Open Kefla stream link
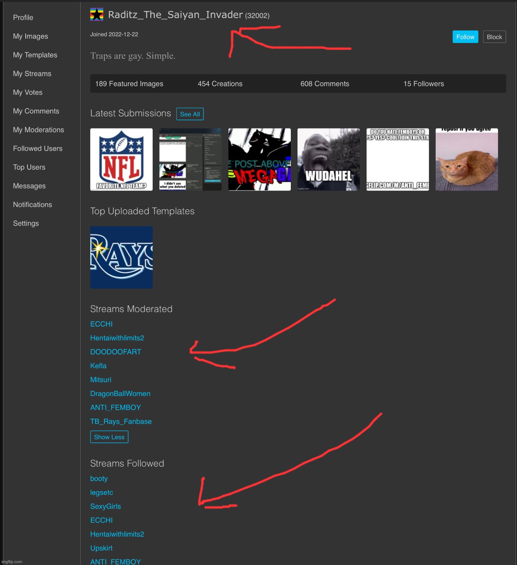 click(98, 366)
